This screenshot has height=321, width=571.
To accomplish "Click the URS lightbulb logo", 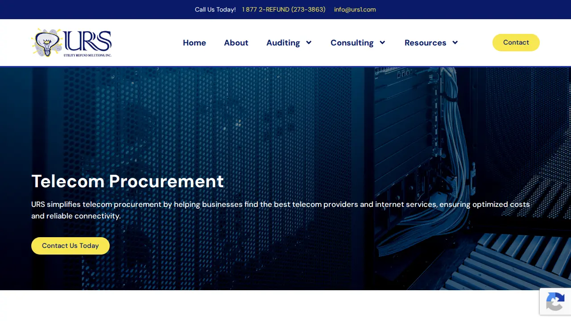I will pyautogui.click(x=71, y=43).
